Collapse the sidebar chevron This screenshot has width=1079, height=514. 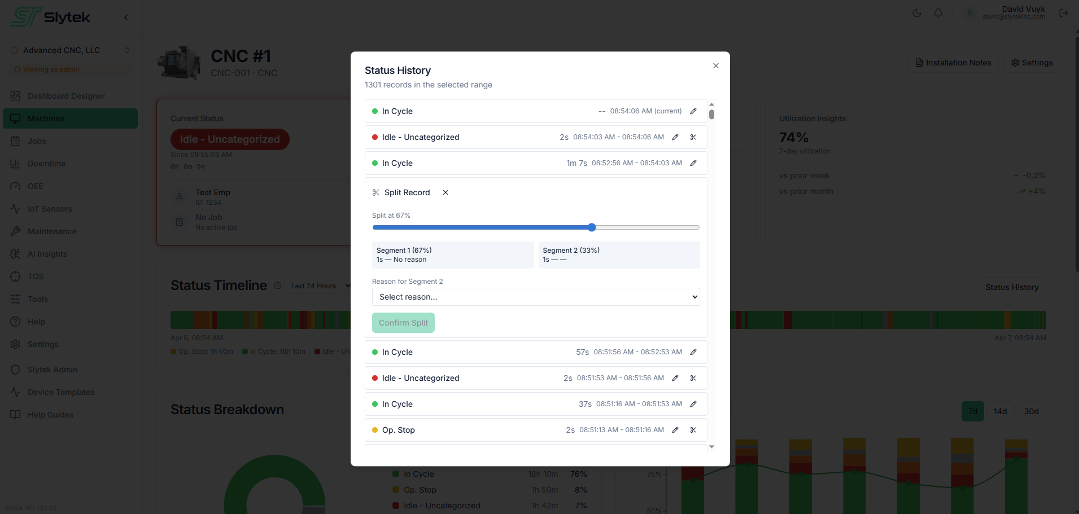click(x=126, y=17)
